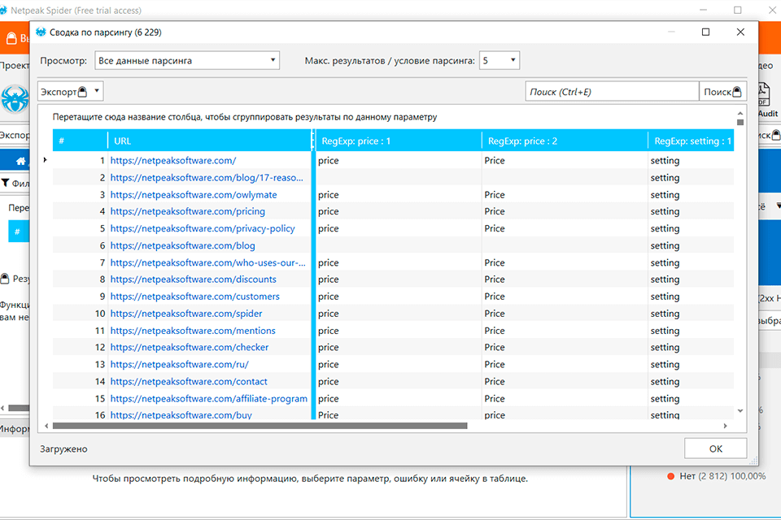Click the Экспорт button
This screenshot has height=520, width=781.
coord(63,92)
